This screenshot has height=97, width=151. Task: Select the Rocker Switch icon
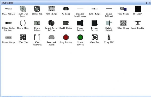pyautogui.click(x=95, y=23)
